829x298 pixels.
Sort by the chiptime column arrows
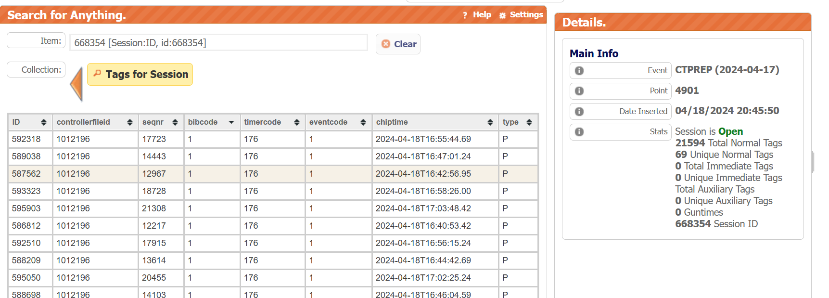(490, 122)
